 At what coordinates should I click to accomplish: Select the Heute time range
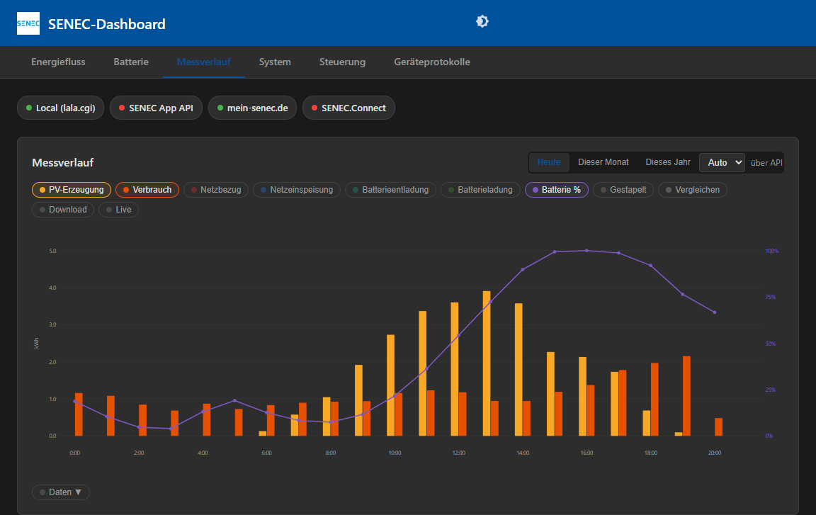[x=549, y=162]
